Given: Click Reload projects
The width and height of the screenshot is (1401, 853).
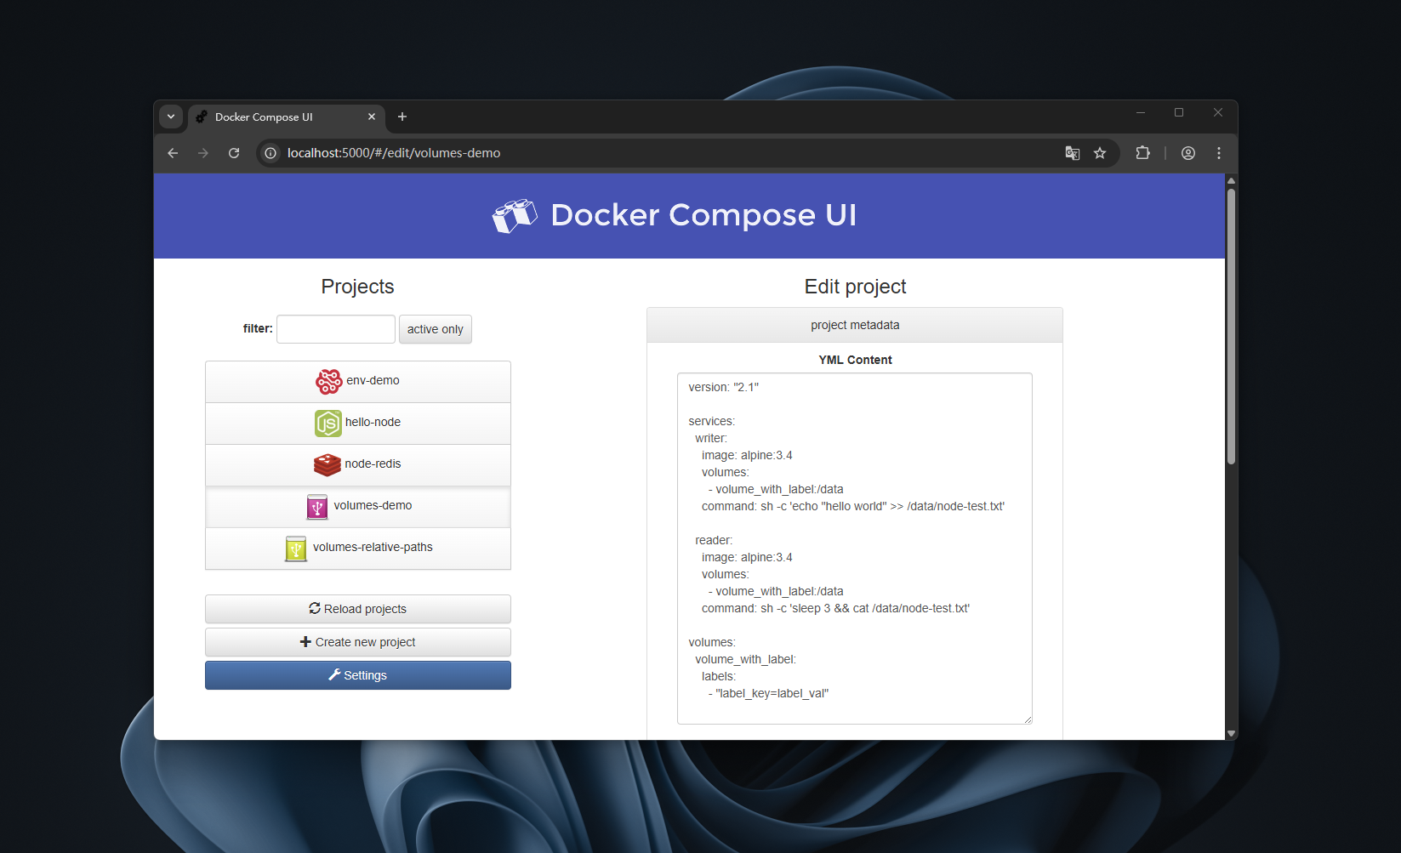Looking at the screenshot, I should 357,608.
